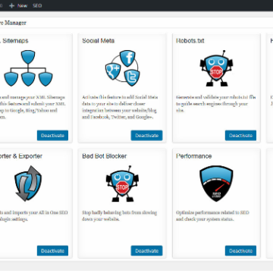Viewport: 273px width, 273px height.
Task: Deactivate the Social Meta module
Action: [x=146, y=136]
